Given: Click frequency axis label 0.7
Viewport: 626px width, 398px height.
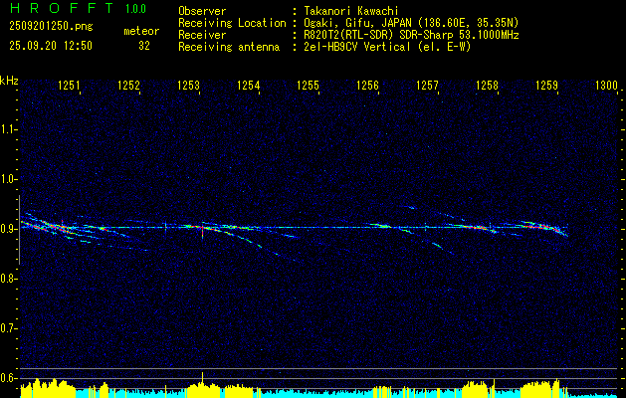Looking at the screenshot, I should (x=9, y=328).
